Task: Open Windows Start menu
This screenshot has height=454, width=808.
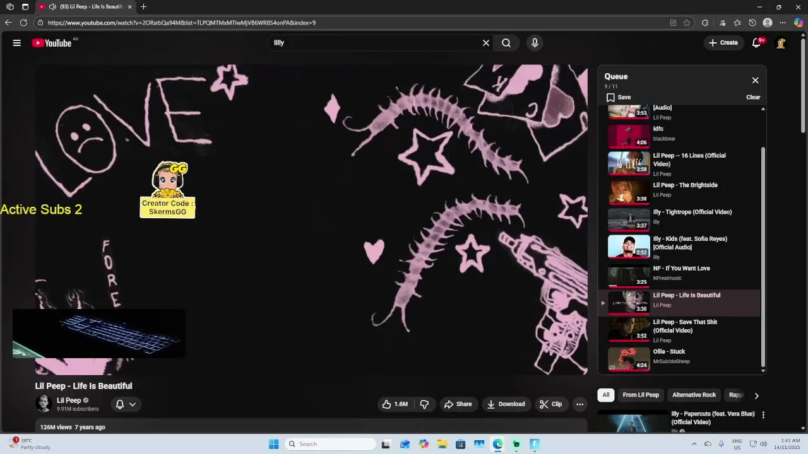Action: (x=273, y=444)
